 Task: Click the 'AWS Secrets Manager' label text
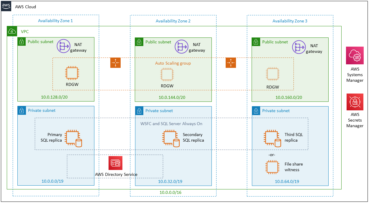pos(355,120)
